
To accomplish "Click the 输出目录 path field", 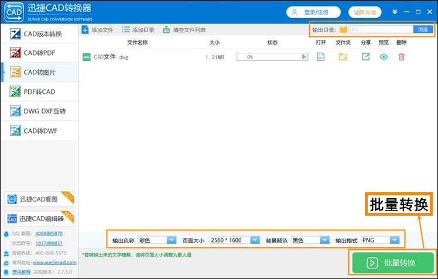I will (382, 29).
